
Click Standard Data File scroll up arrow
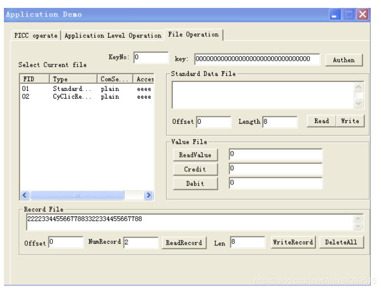click(x=358, y=87)
